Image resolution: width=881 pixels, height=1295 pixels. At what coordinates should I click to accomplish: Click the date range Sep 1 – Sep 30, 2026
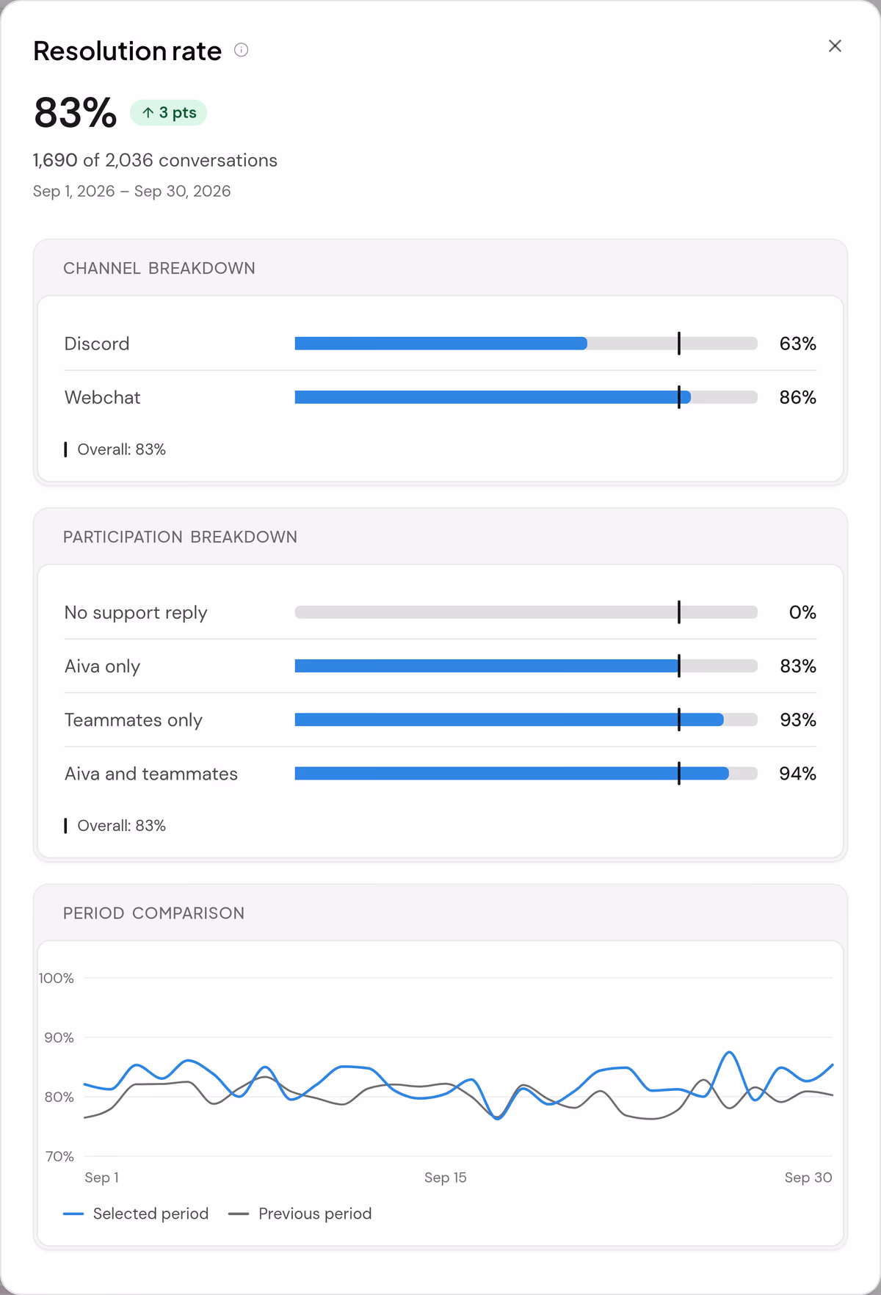132,192
